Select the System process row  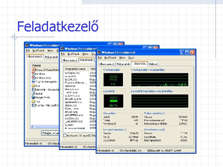80,125
